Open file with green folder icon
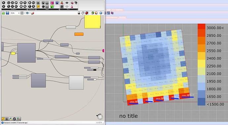Screen dimensions: 228x125 coord(3,13)
